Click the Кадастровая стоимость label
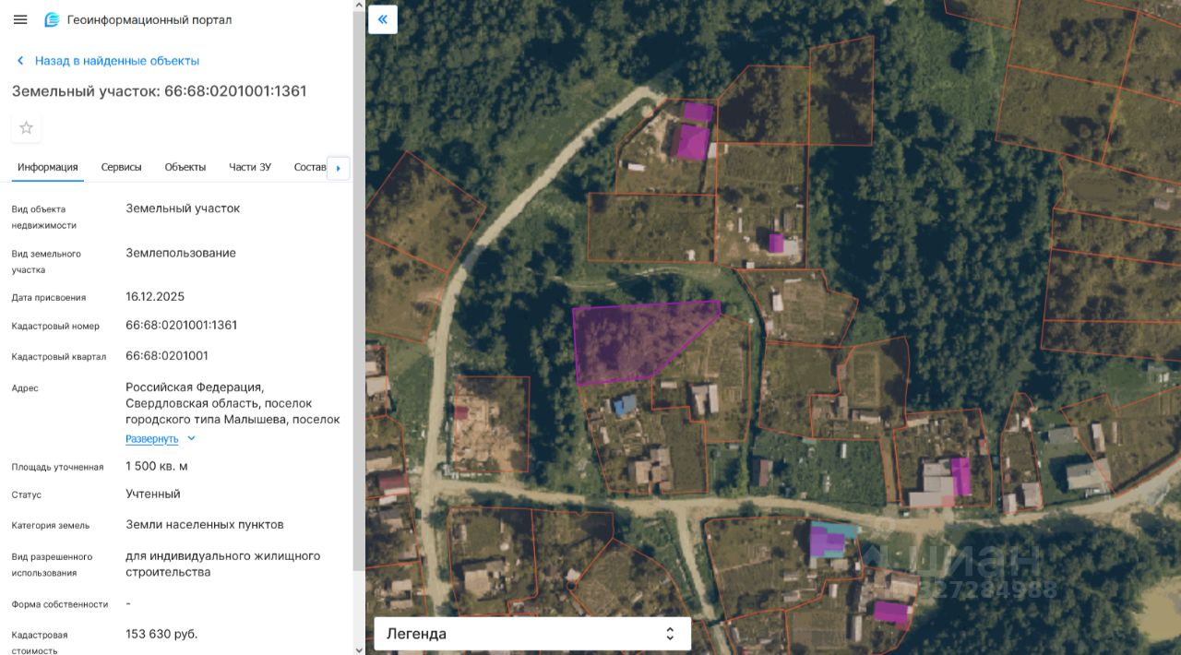 click(x=40, y=643)
